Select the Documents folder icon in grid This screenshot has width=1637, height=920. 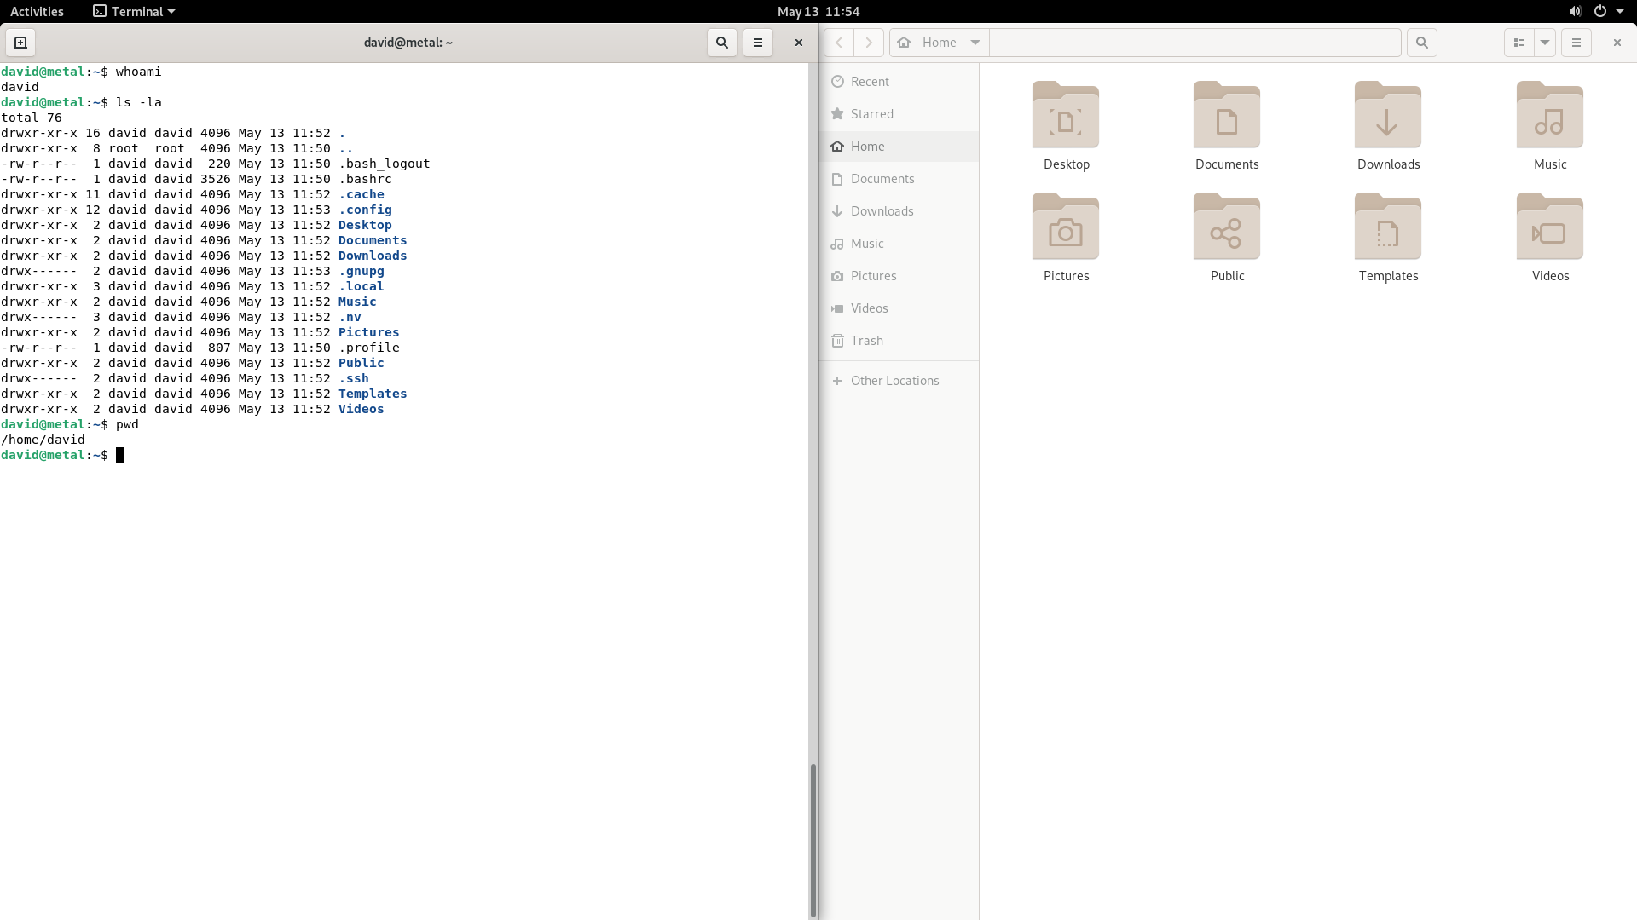click(x=1227, y=115)
